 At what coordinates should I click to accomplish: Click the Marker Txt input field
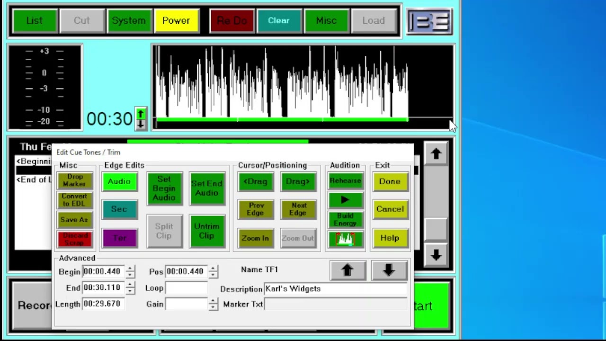(336, 304)
